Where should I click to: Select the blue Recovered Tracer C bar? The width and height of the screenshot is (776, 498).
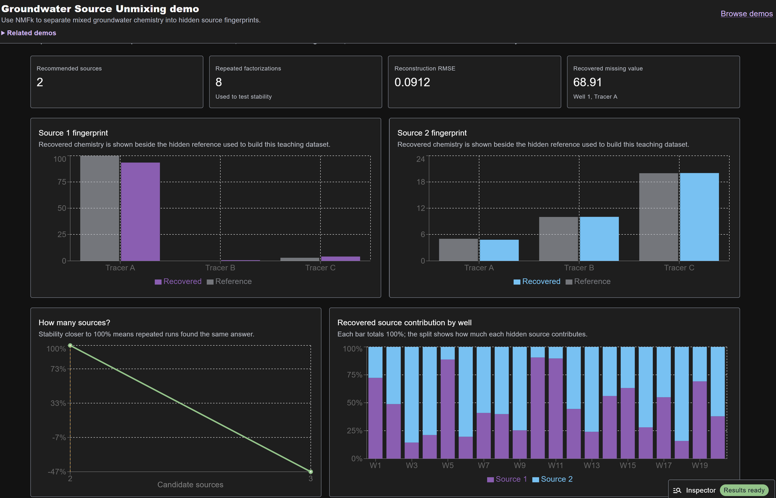[x=699, y=217]
